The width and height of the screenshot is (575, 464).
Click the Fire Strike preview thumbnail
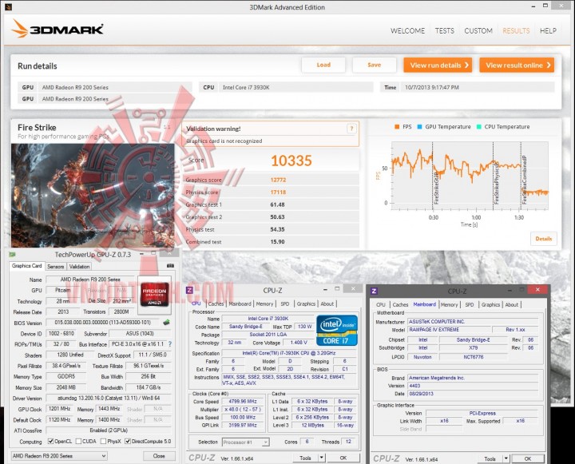point(93,196)
